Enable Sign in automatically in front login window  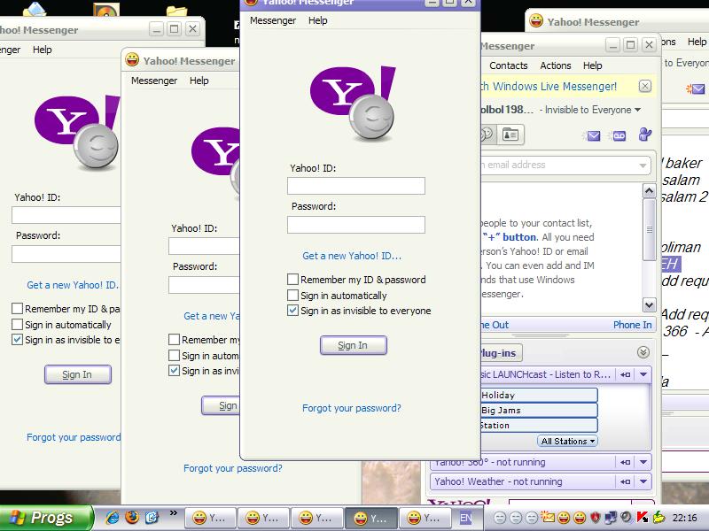(292, 296)
